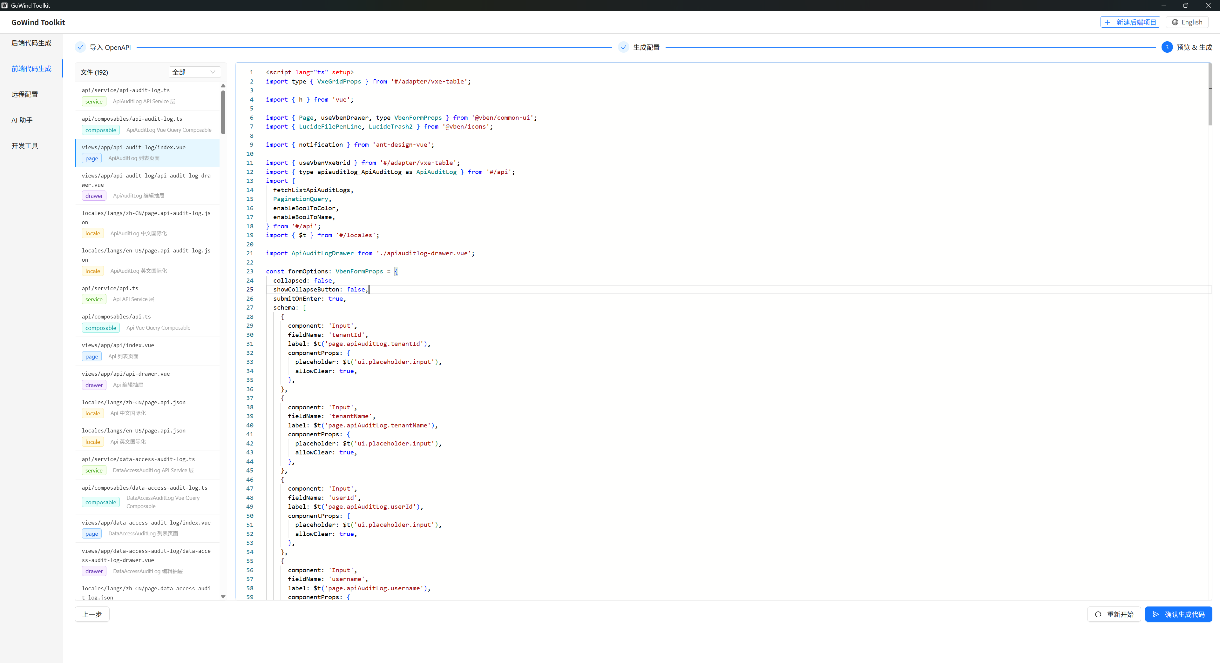This screenshot has width=1220, height=663.
Task: Switch language with the English button
Action: [1187, 22]
